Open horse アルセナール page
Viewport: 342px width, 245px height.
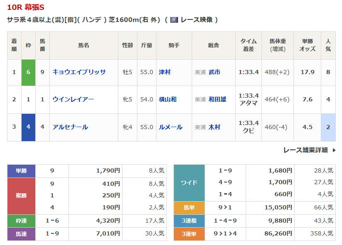click(x=70, y=127)
